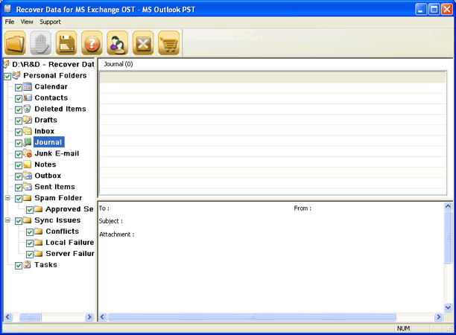The image size is (456, 335).
Task: Select the Outbox folder label
Action: point(48,176)
